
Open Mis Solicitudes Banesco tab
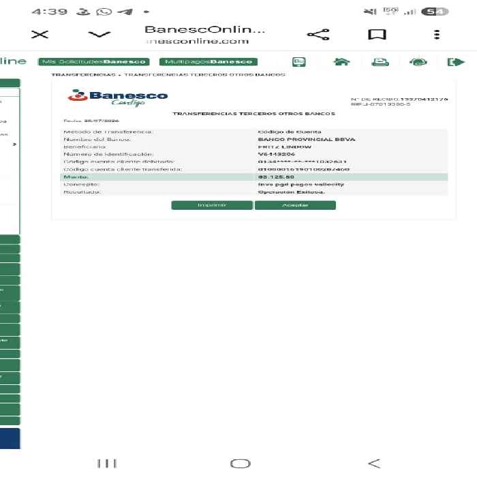pos(94,62)
